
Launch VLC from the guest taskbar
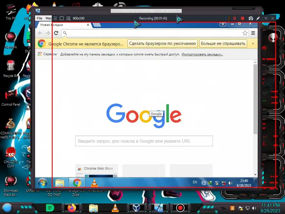(x=94, y=183)
